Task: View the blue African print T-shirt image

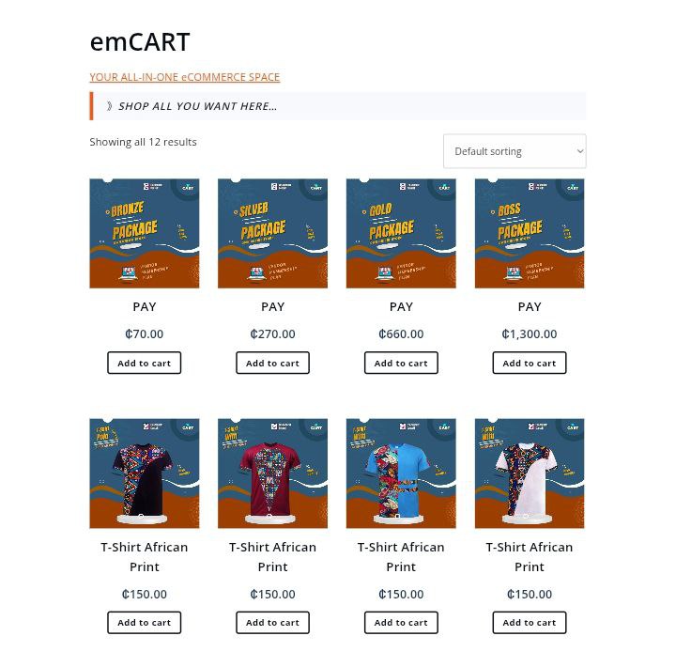Action: click(x=401, y=473)
